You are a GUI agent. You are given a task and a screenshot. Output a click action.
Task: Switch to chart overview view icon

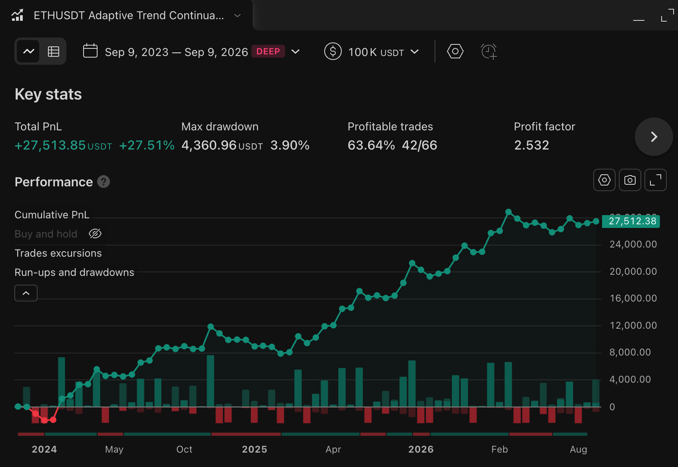click(29, 51)
